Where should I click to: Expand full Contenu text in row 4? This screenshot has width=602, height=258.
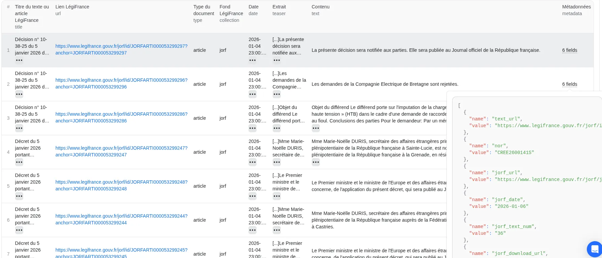(x=316, y=162)
